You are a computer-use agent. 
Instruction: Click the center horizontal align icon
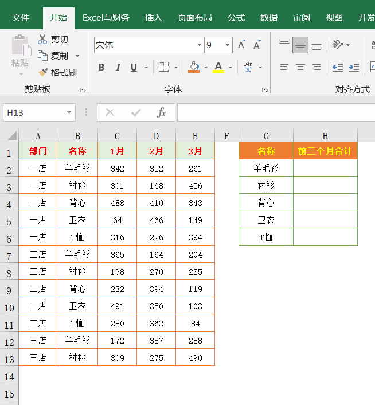tap(300, 67)
